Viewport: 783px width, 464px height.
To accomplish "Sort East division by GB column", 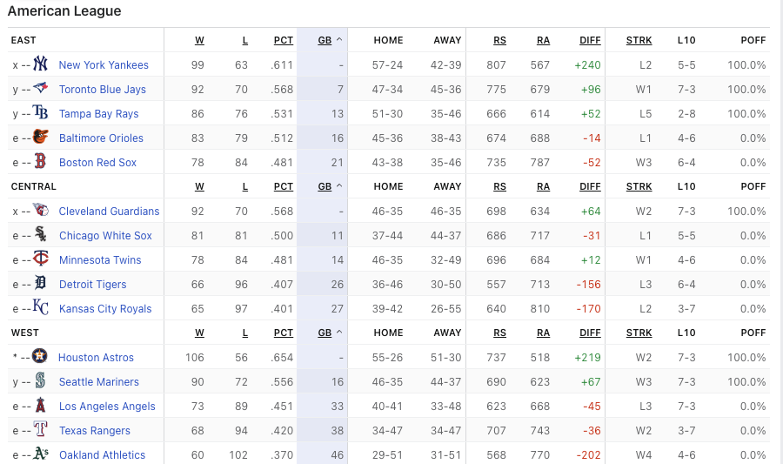I will click(x=325, y=40).
